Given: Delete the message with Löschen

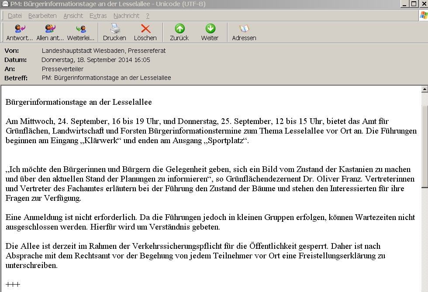Looking at the screenshot, I should [x=145, y=32].
